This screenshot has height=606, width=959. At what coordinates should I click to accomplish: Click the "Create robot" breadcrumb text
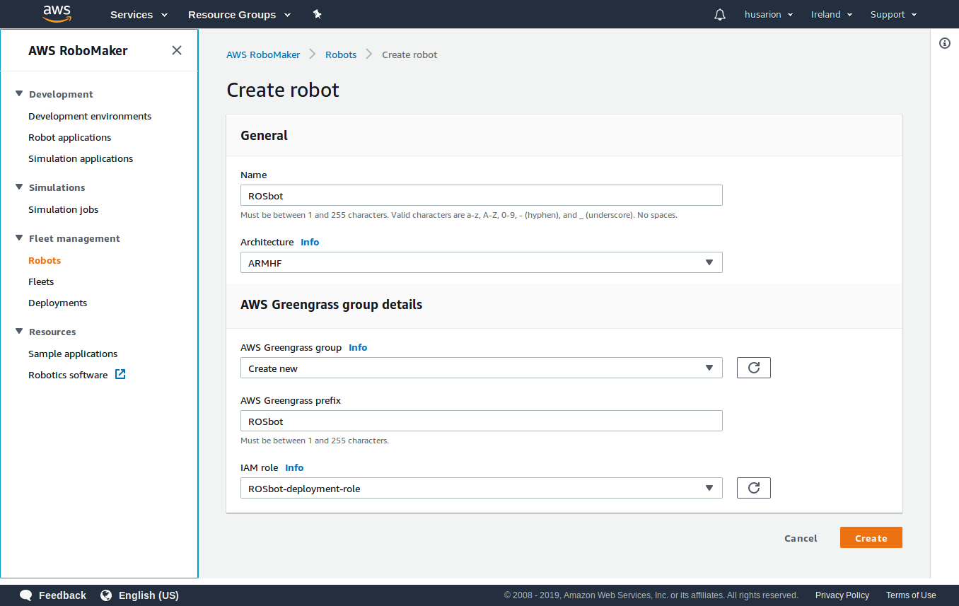[409, 54]
